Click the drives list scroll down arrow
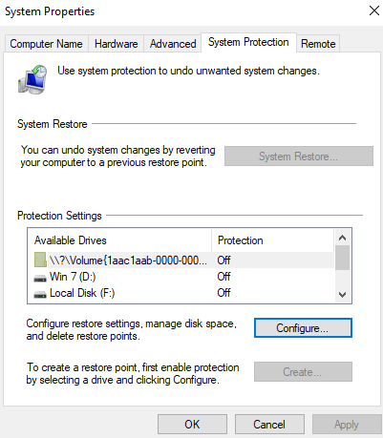383x438 pixels. (x=343, y=295)
